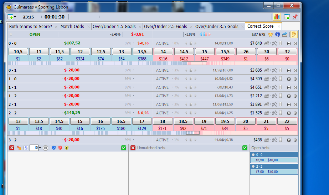
Task: Close the Match Odds tab
Action: pos(88,27)
